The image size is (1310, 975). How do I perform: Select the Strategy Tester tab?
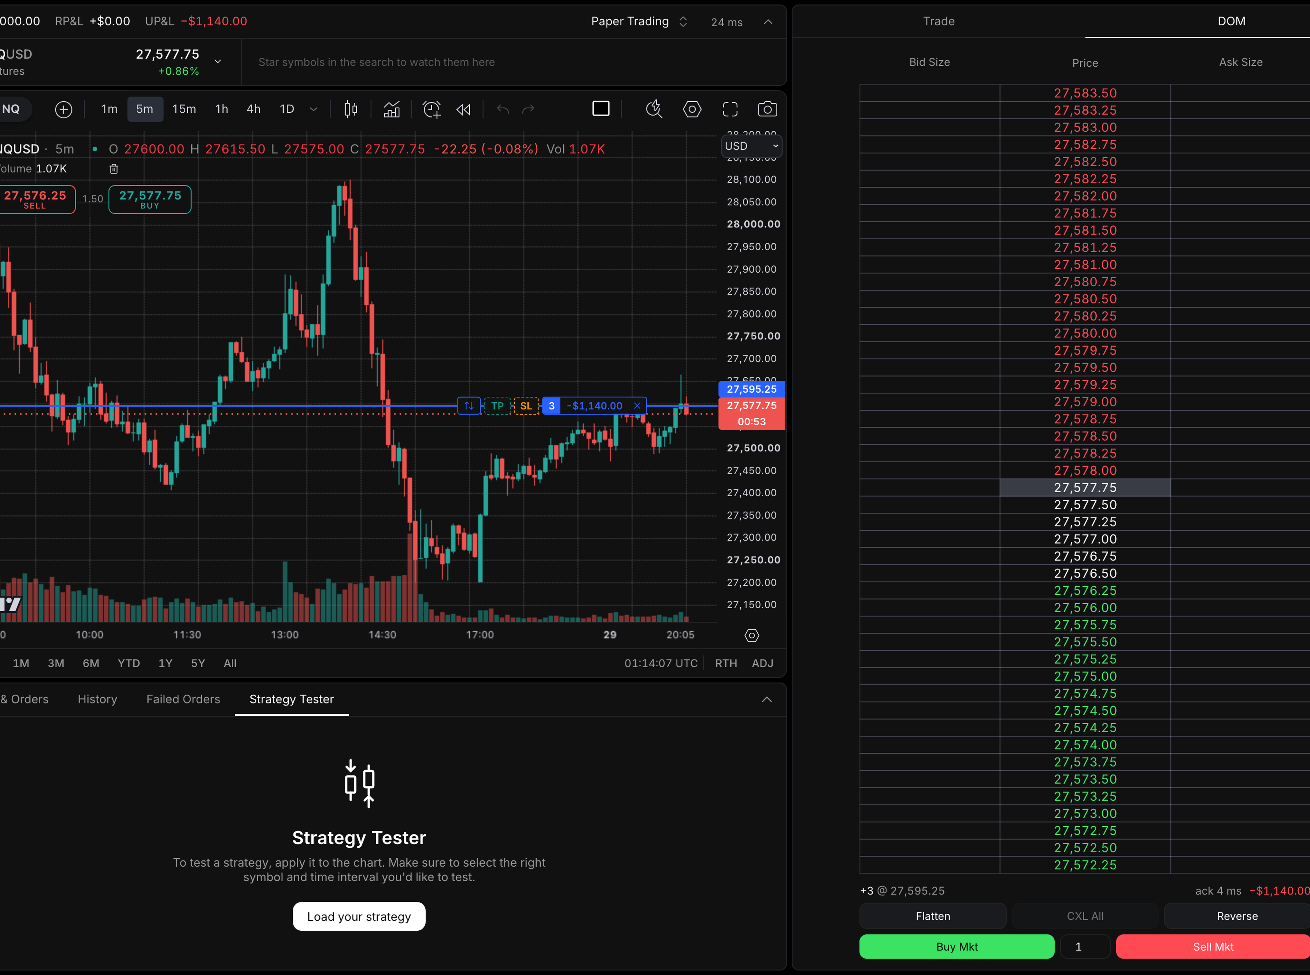(292, 699)
